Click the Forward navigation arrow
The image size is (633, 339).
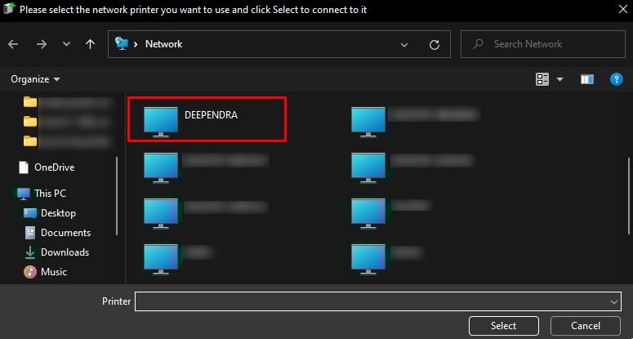[42, 44]
